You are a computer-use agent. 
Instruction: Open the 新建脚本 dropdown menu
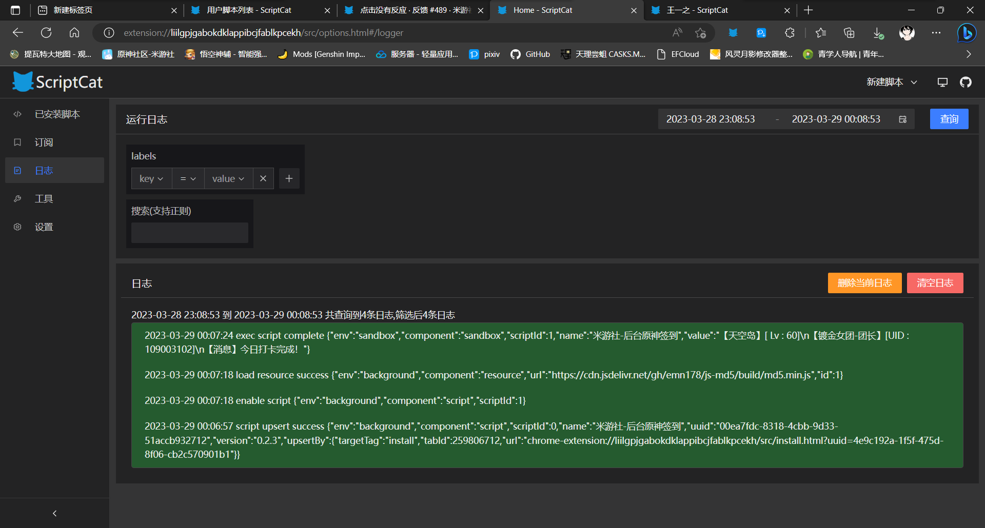click(892, 82)
